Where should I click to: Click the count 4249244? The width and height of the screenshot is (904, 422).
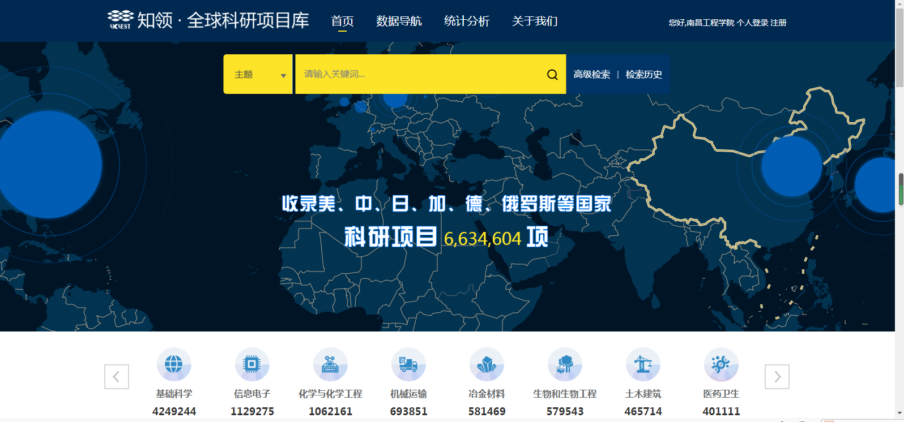174,411
